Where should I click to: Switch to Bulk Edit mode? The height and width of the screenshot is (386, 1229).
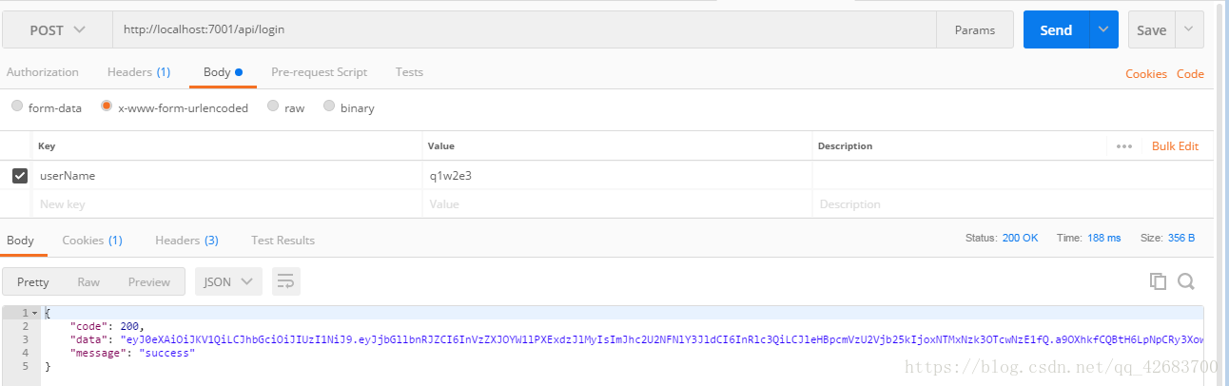[1175, 146]
